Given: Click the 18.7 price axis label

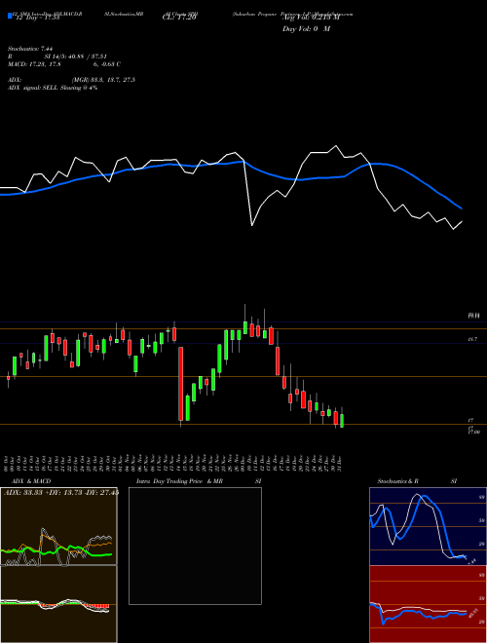Looking at the screenshot, I should click(472, 340).
